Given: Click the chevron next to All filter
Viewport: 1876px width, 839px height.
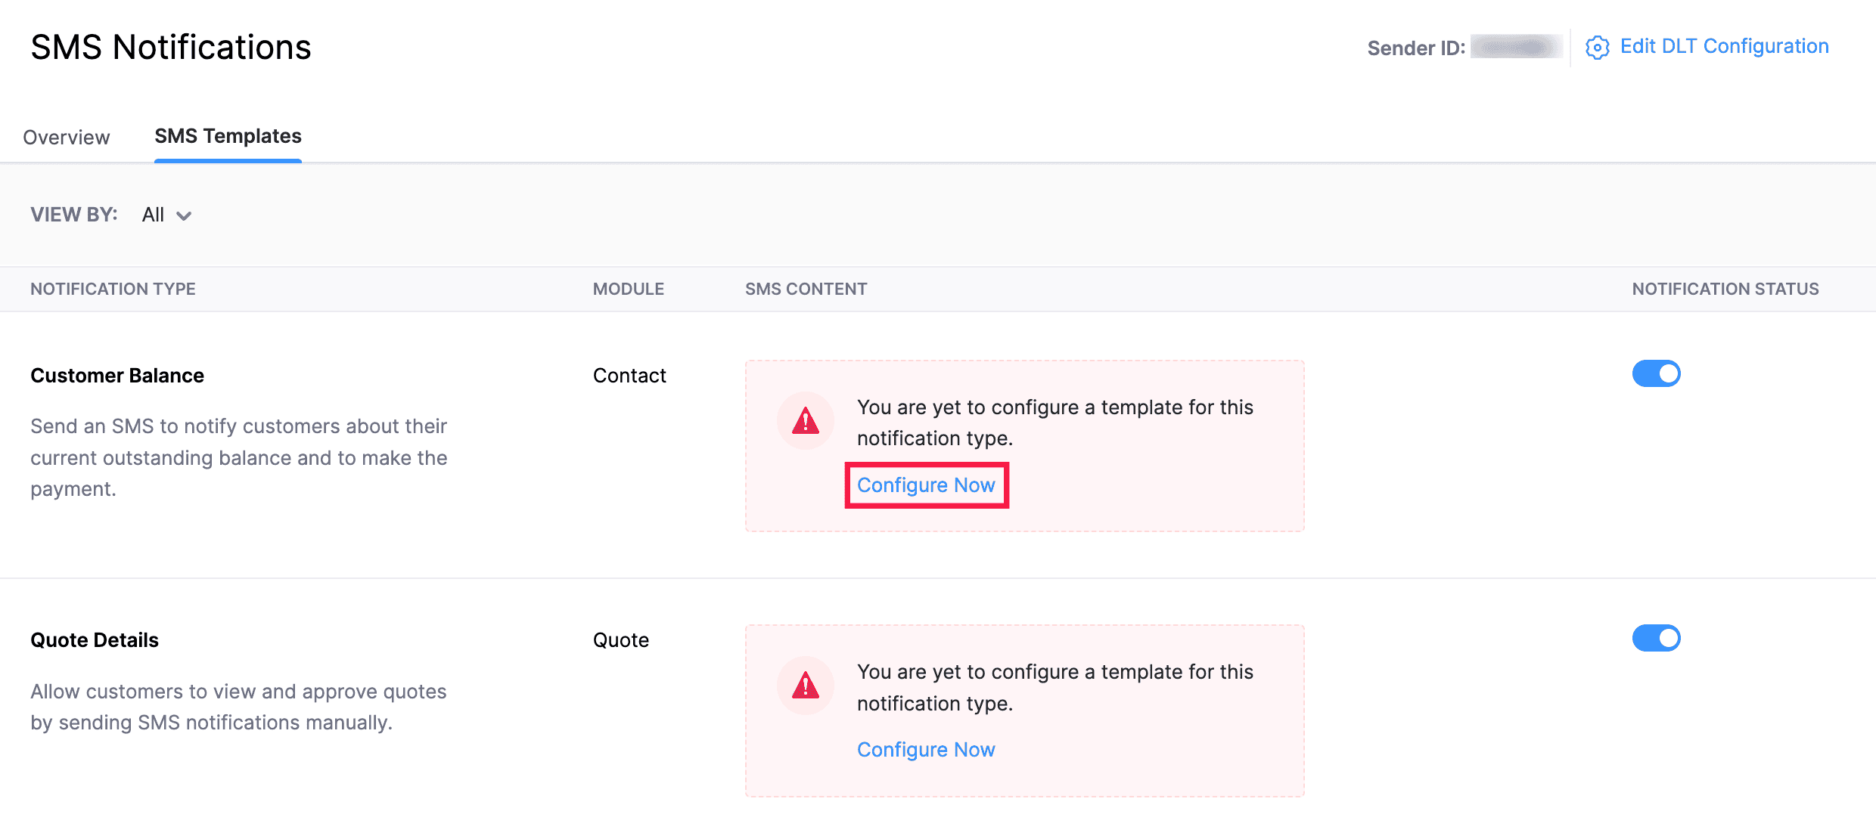Looking at the screenshot, I should [x=184, y=216].
